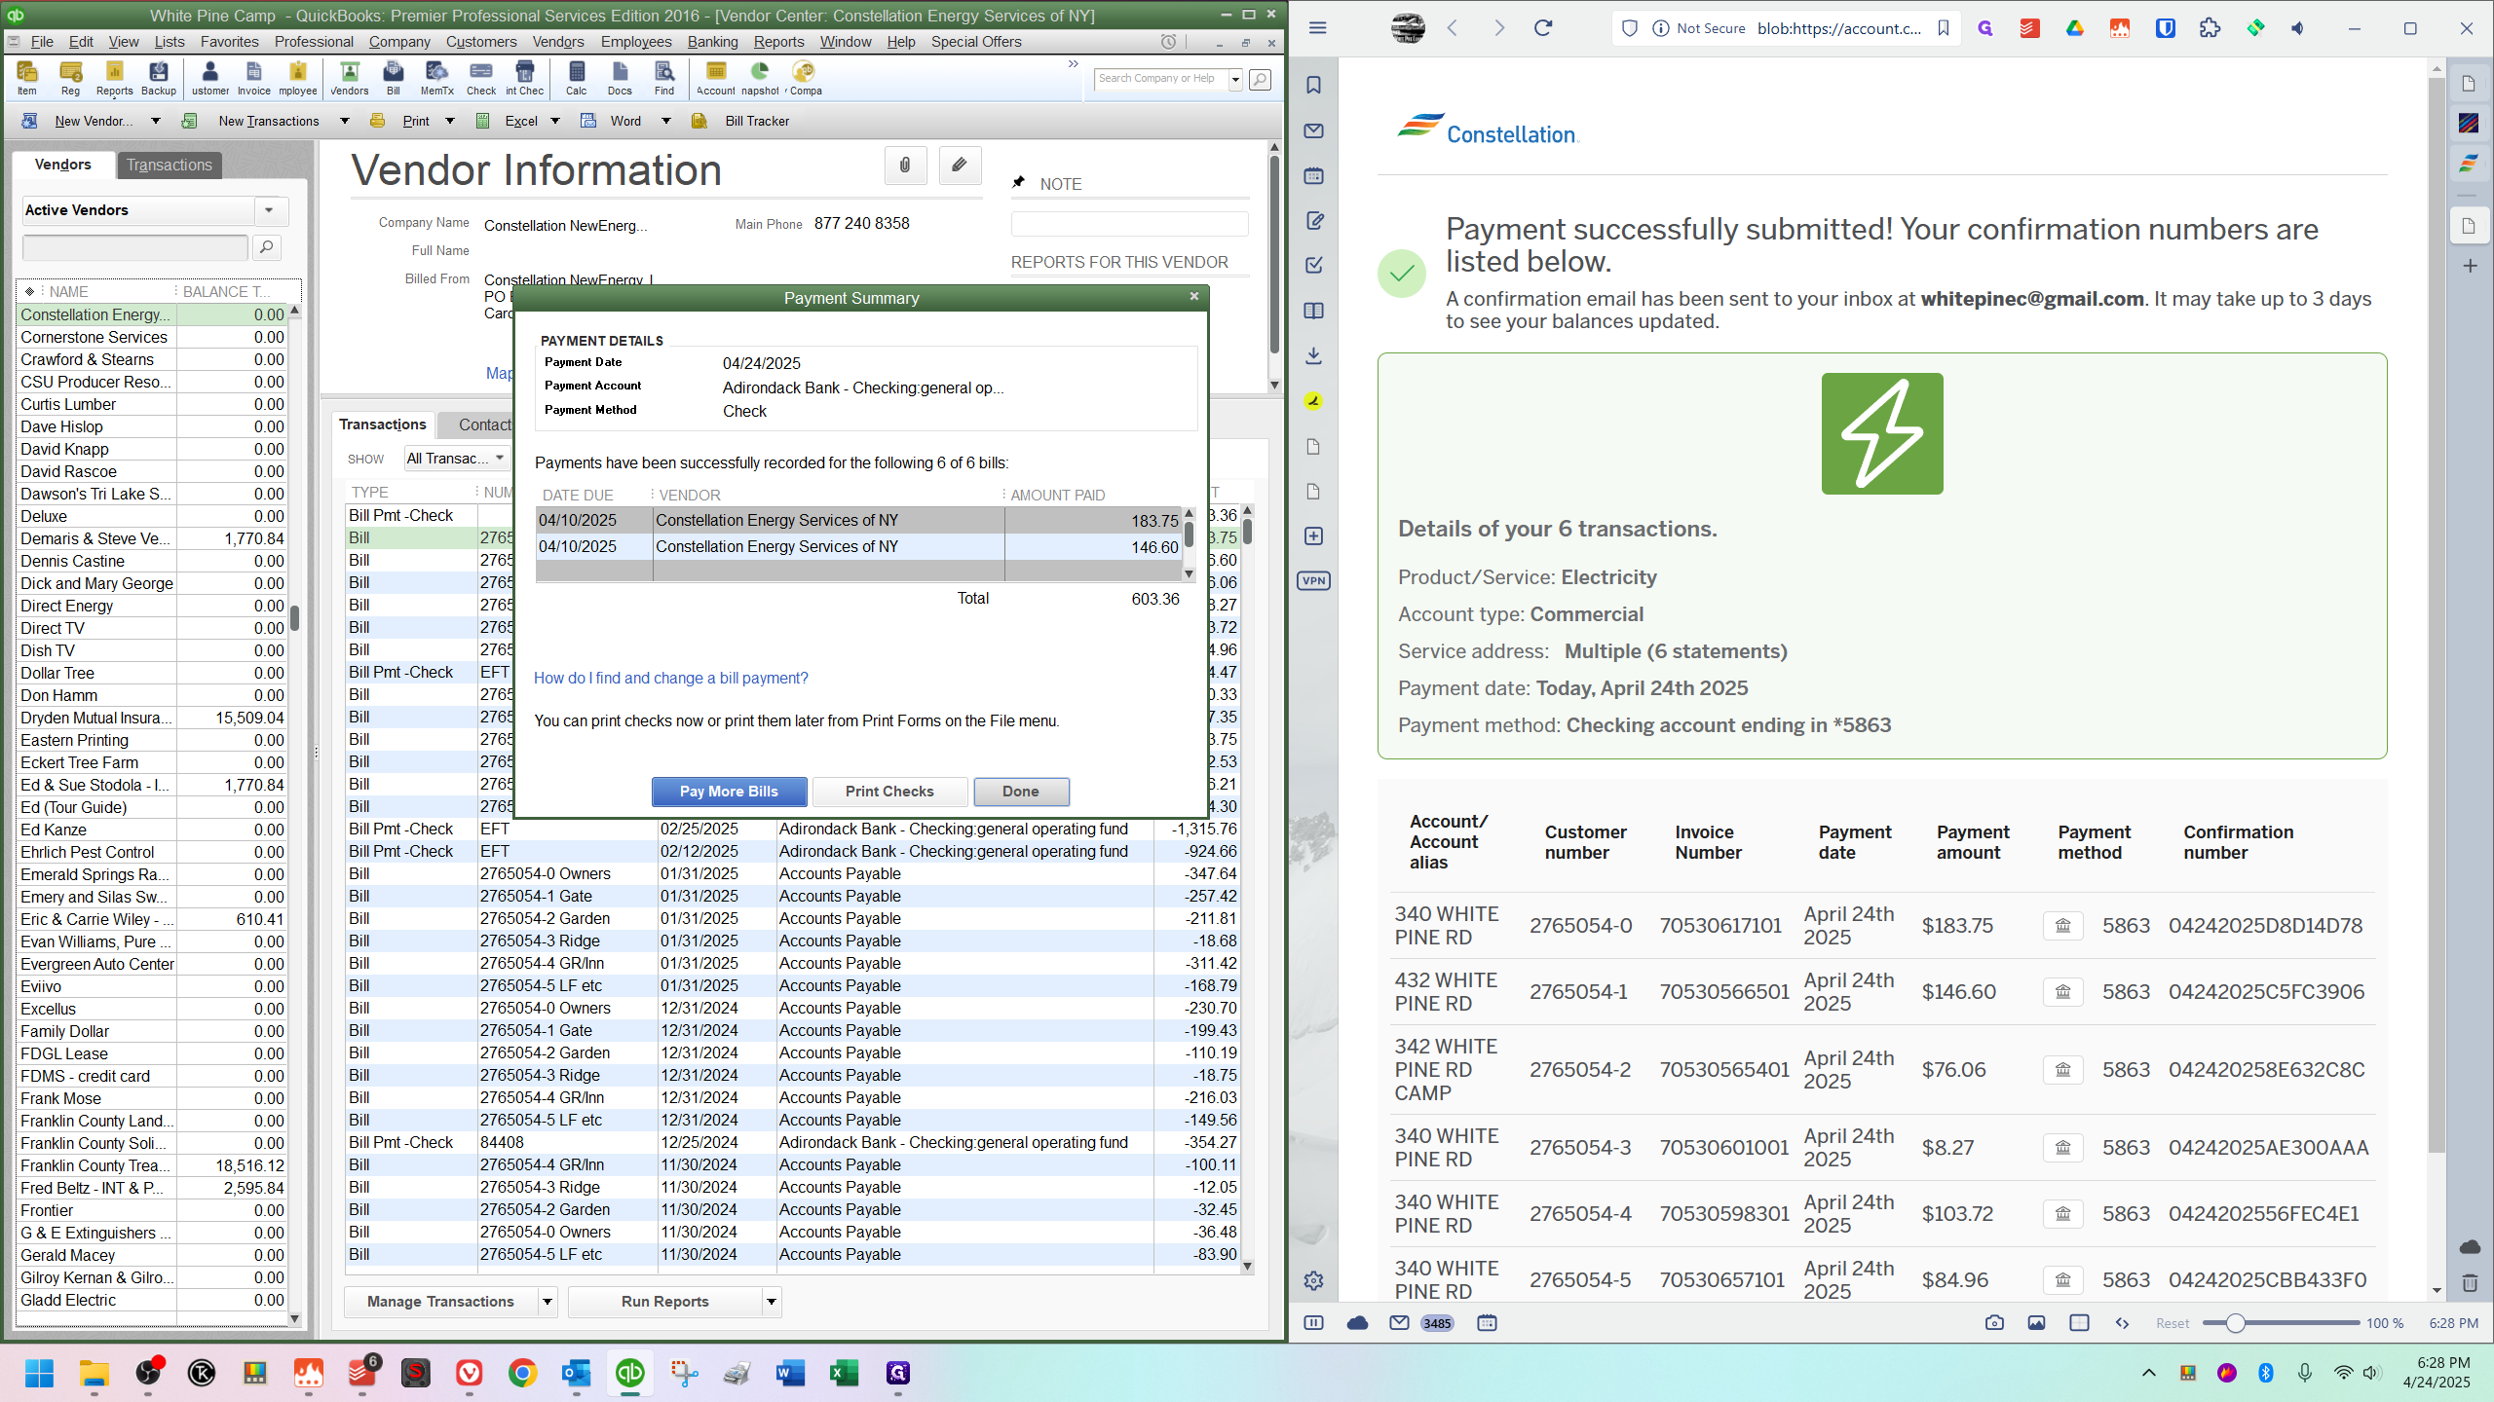Image resolution: width=2494 pixels, height=1402 pixels.
Task: Click the Done button
Action: coord(1020,792)
